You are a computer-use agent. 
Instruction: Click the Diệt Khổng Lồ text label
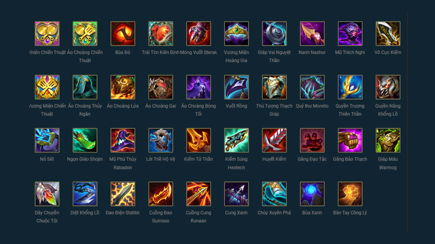pyautogui.click(x=85, y=213)
